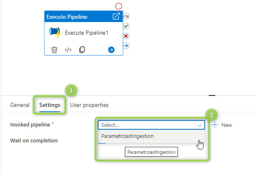The height and width of the screenshot is (175, 256).
Task: Collapse the dropdown using its chevron arrow
Action: (199, 126)
